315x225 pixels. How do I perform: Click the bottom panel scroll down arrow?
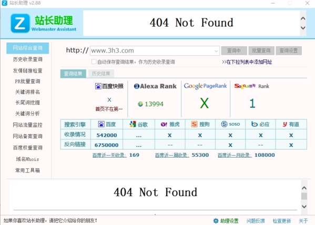point(304,207)
